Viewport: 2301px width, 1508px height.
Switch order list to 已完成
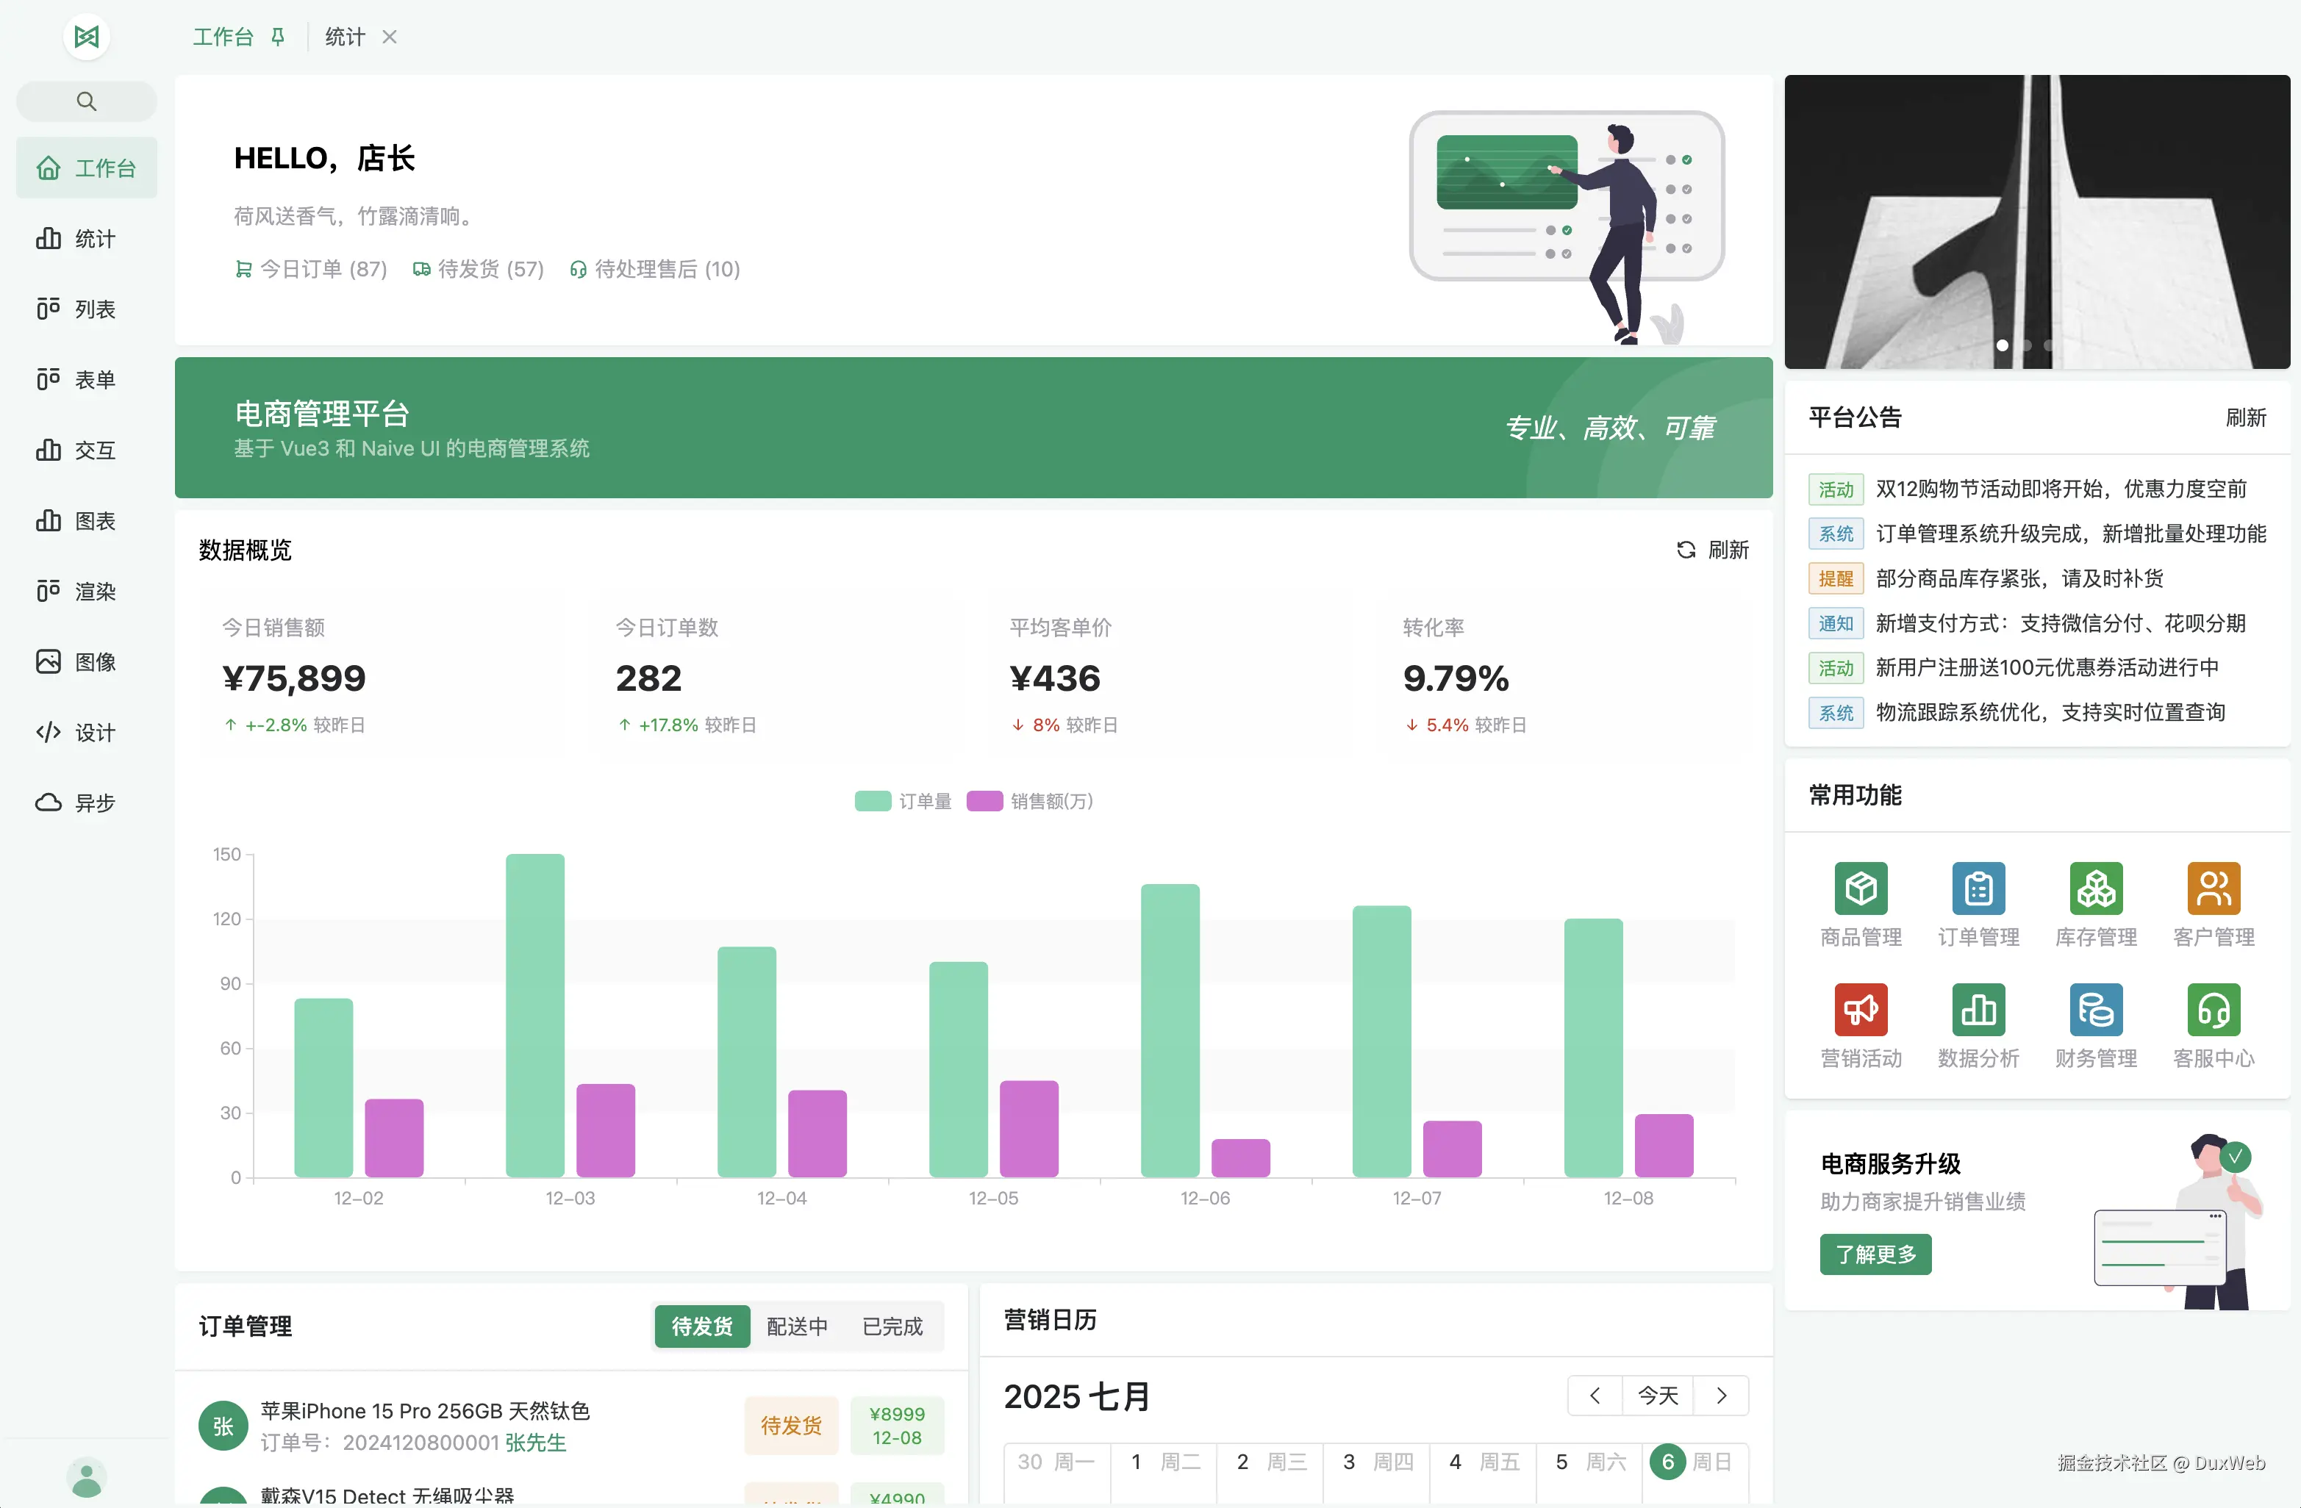(892, 1326)
